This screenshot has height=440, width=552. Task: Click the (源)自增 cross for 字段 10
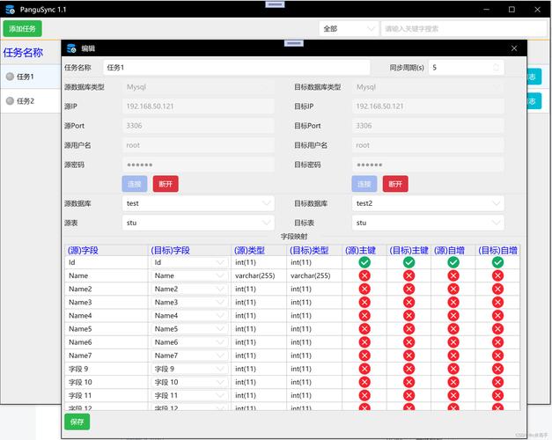click(453, 382)
